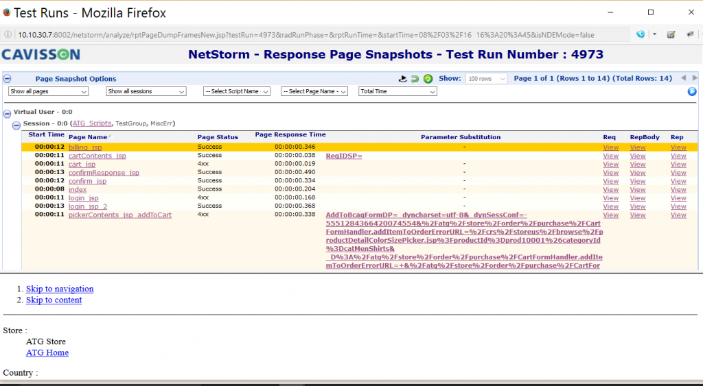Click the Page Response Time column header
This screenshot has width=703, height=386.
(x=290, y=134)
